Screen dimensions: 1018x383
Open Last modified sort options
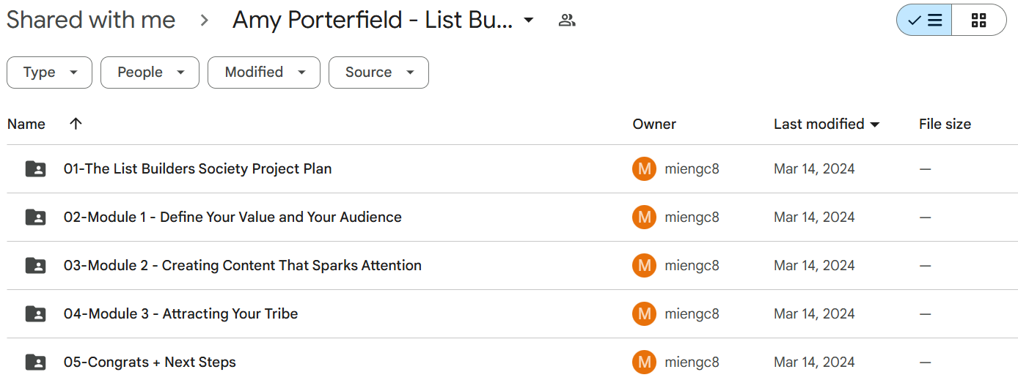pyautogui.click(x=827, y=124)
